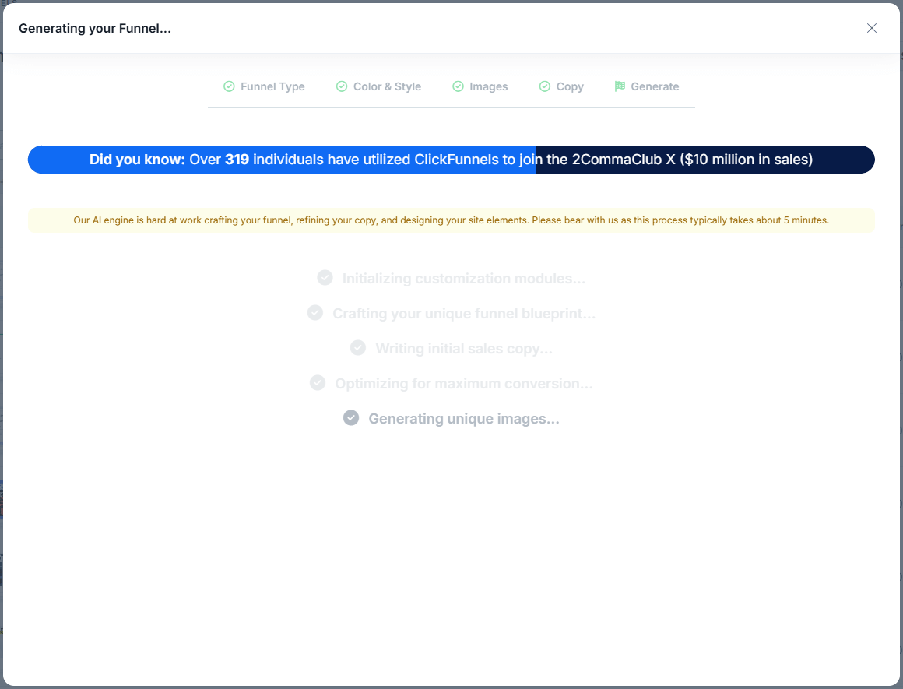Click the Copy step checkmark icon

pos(545,86)
